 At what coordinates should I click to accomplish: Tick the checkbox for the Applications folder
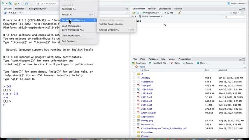tap(134, 117)
